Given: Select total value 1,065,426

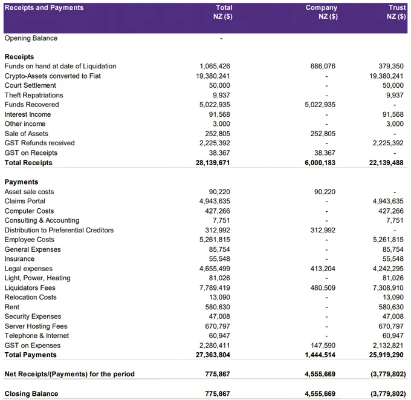Looking at the screenshot, I should point(215,66).
